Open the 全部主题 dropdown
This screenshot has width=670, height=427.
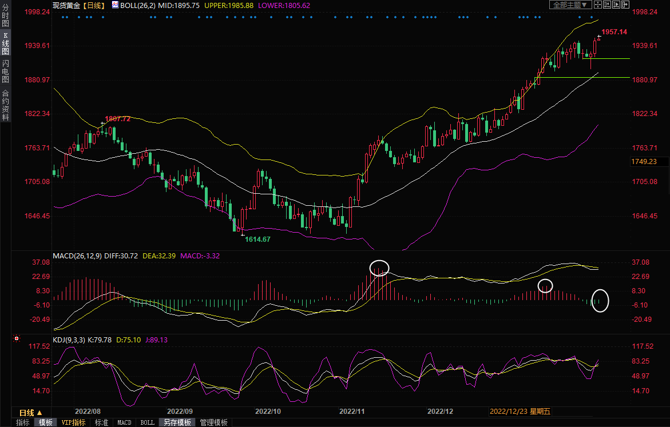(x=569, y=5)
